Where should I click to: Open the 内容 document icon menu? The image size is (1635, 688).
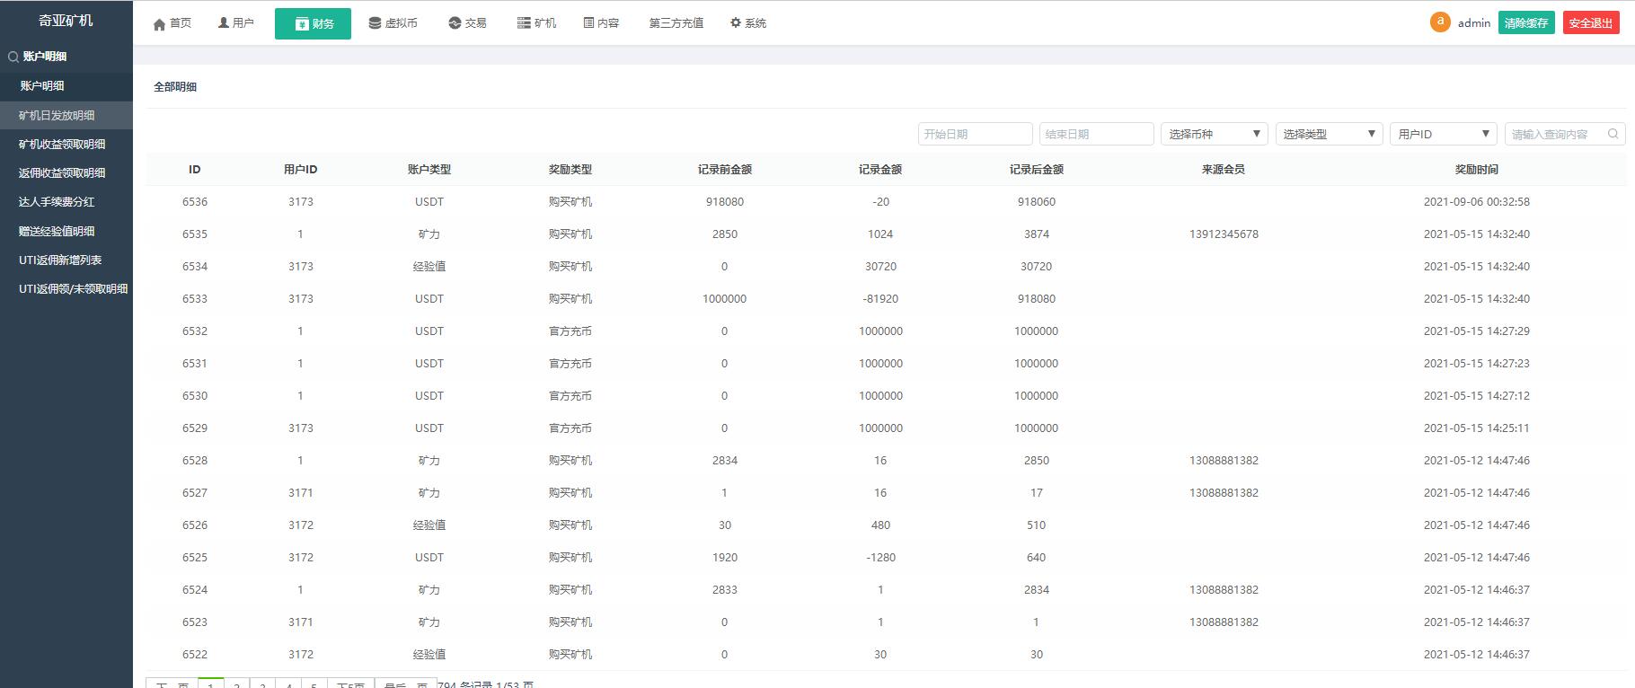tap(588, 23)
